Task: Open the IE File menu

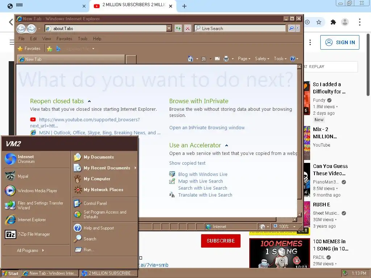Action: [21, 38]
